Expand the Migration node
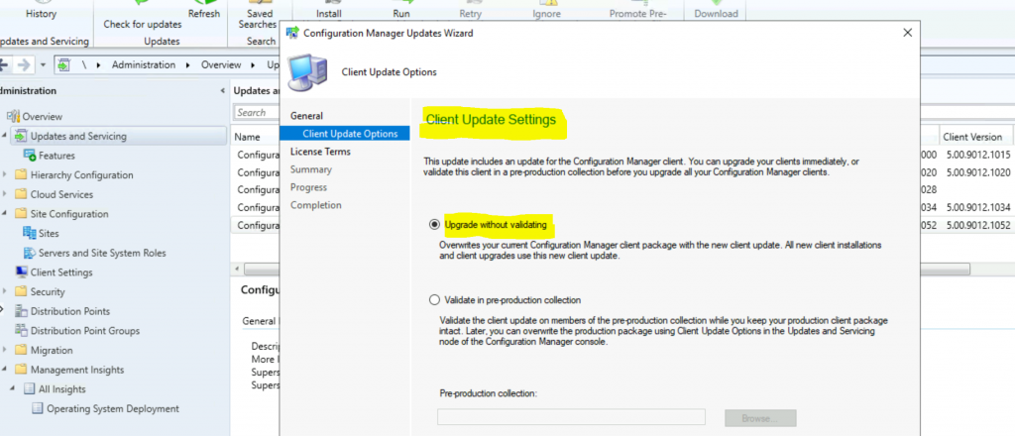This screenshot has width=1015, height=436. [x=6, y=350]
